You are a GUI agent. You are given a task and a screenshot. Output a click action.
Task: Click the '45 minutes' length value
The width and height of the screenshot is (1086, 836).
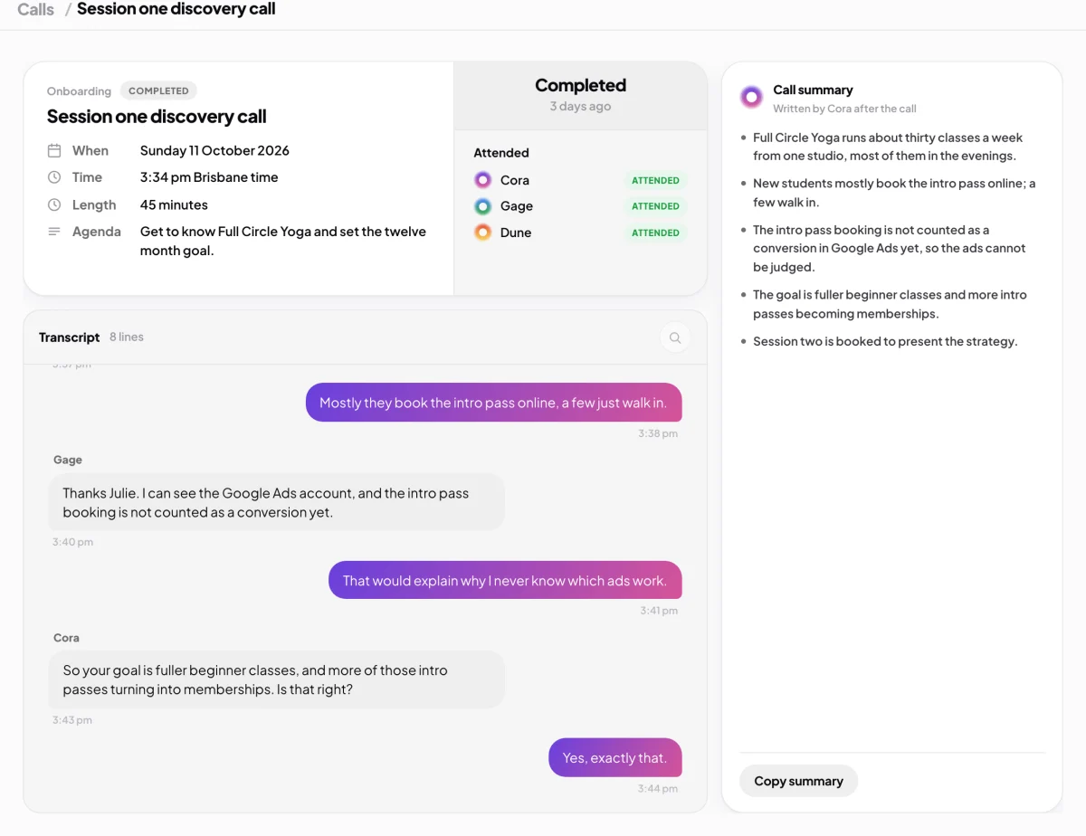click(x=174, y=205)
